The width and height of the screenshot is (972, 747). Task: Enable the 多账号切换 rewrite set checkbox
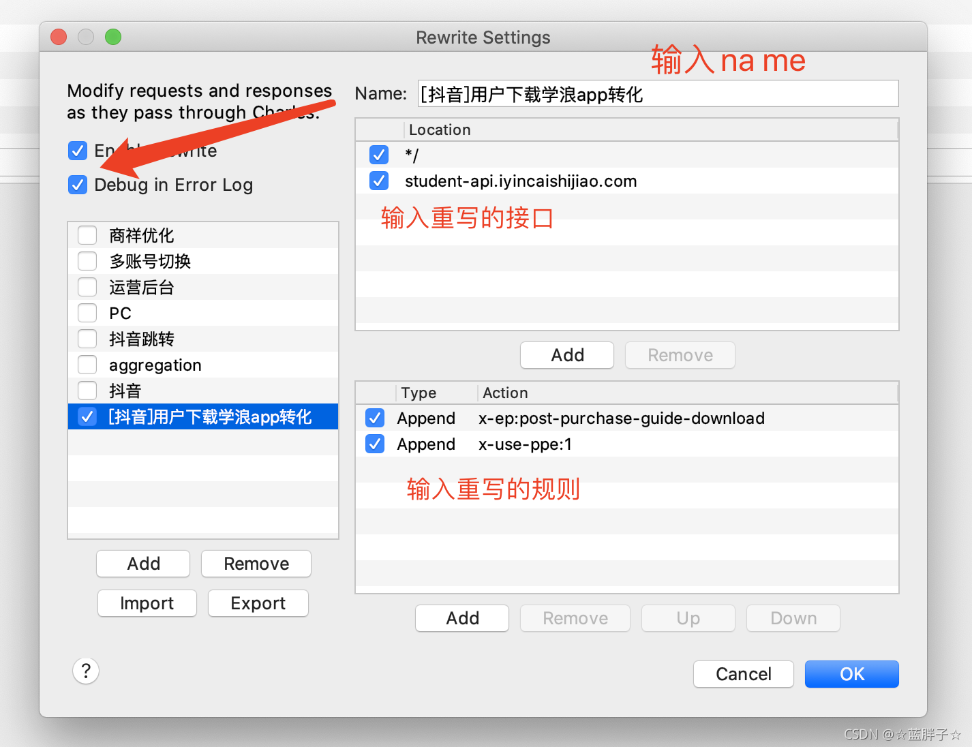click(87, 261)
